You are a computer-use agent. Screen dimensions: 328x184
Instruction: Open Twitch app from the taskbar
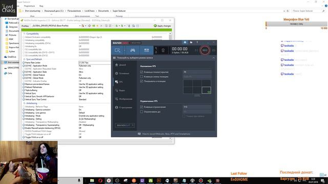coord(142,180)
